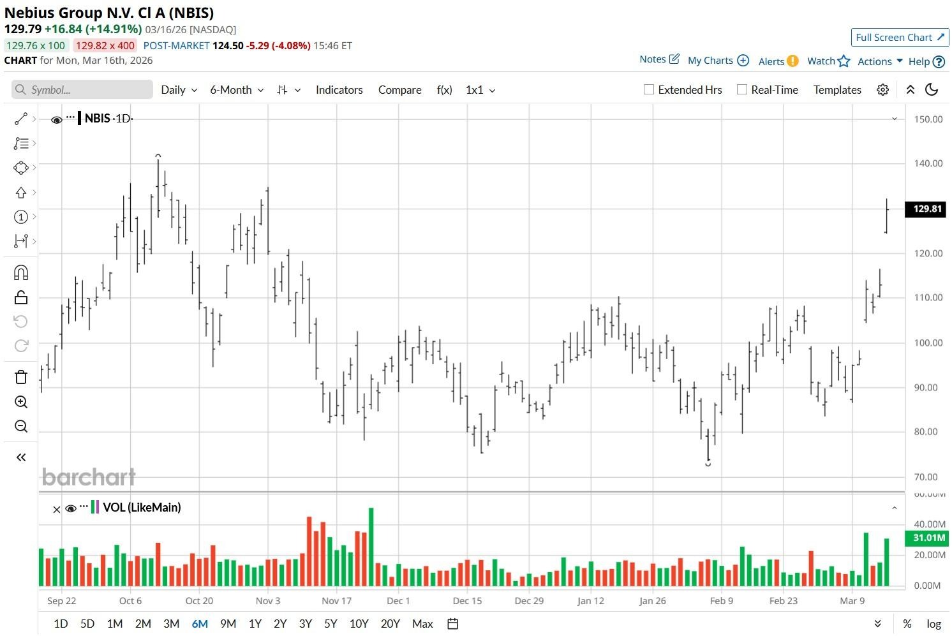Open the VOL indicator color settings

(95, 507)
